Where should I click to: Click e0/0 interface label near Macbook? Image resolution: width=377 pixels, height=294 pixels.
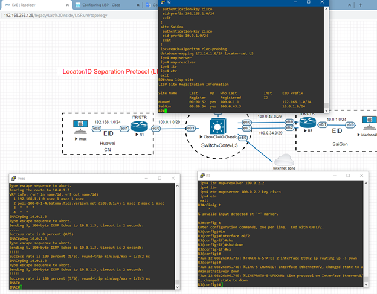[350, 124]
